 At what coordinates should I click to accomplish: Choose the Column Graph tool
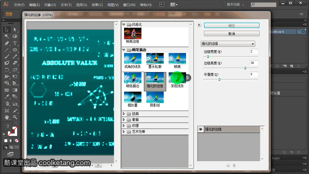click(15, 104)
